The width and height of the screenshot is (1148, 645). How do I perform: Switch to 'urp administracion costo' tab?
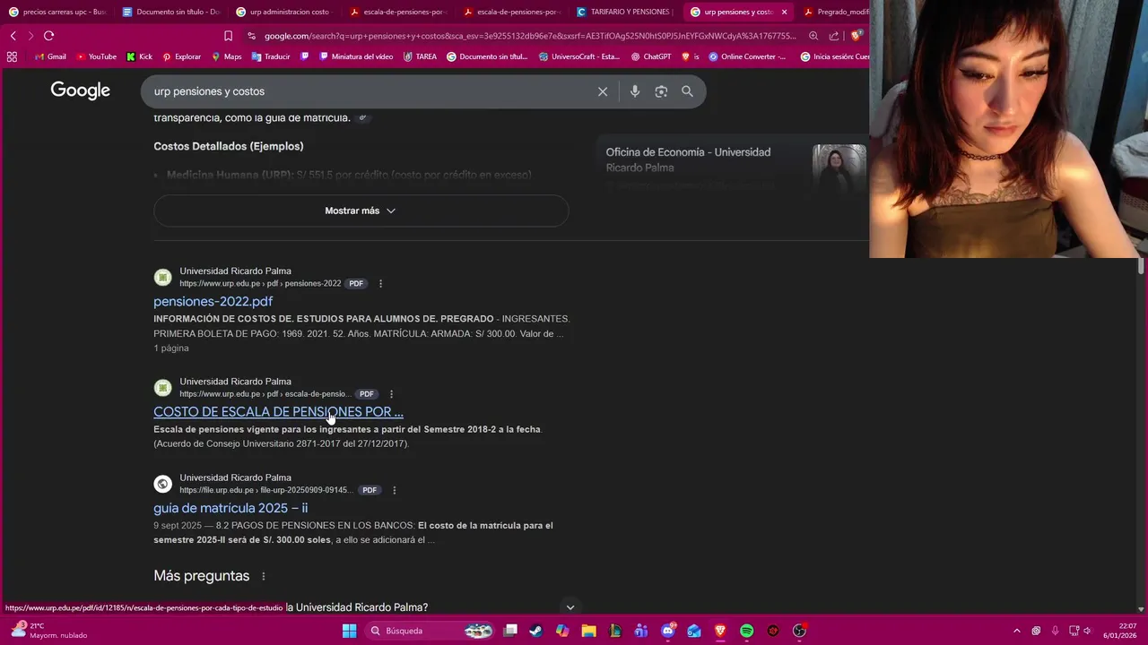coord(285,12)
